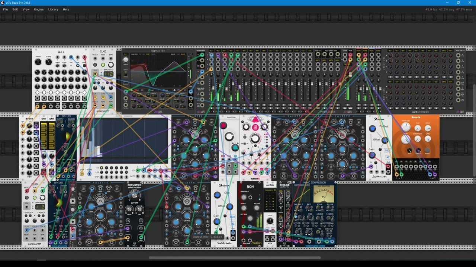Click the horizontal scrollbar at bottom
Image resolution: width=476 pixels, height=267 pixels.
coord(235,258)
